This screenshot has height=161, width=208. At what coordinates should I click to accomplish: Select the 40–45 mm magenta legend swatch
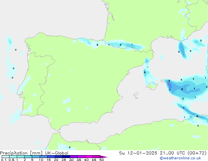[89, 157]
